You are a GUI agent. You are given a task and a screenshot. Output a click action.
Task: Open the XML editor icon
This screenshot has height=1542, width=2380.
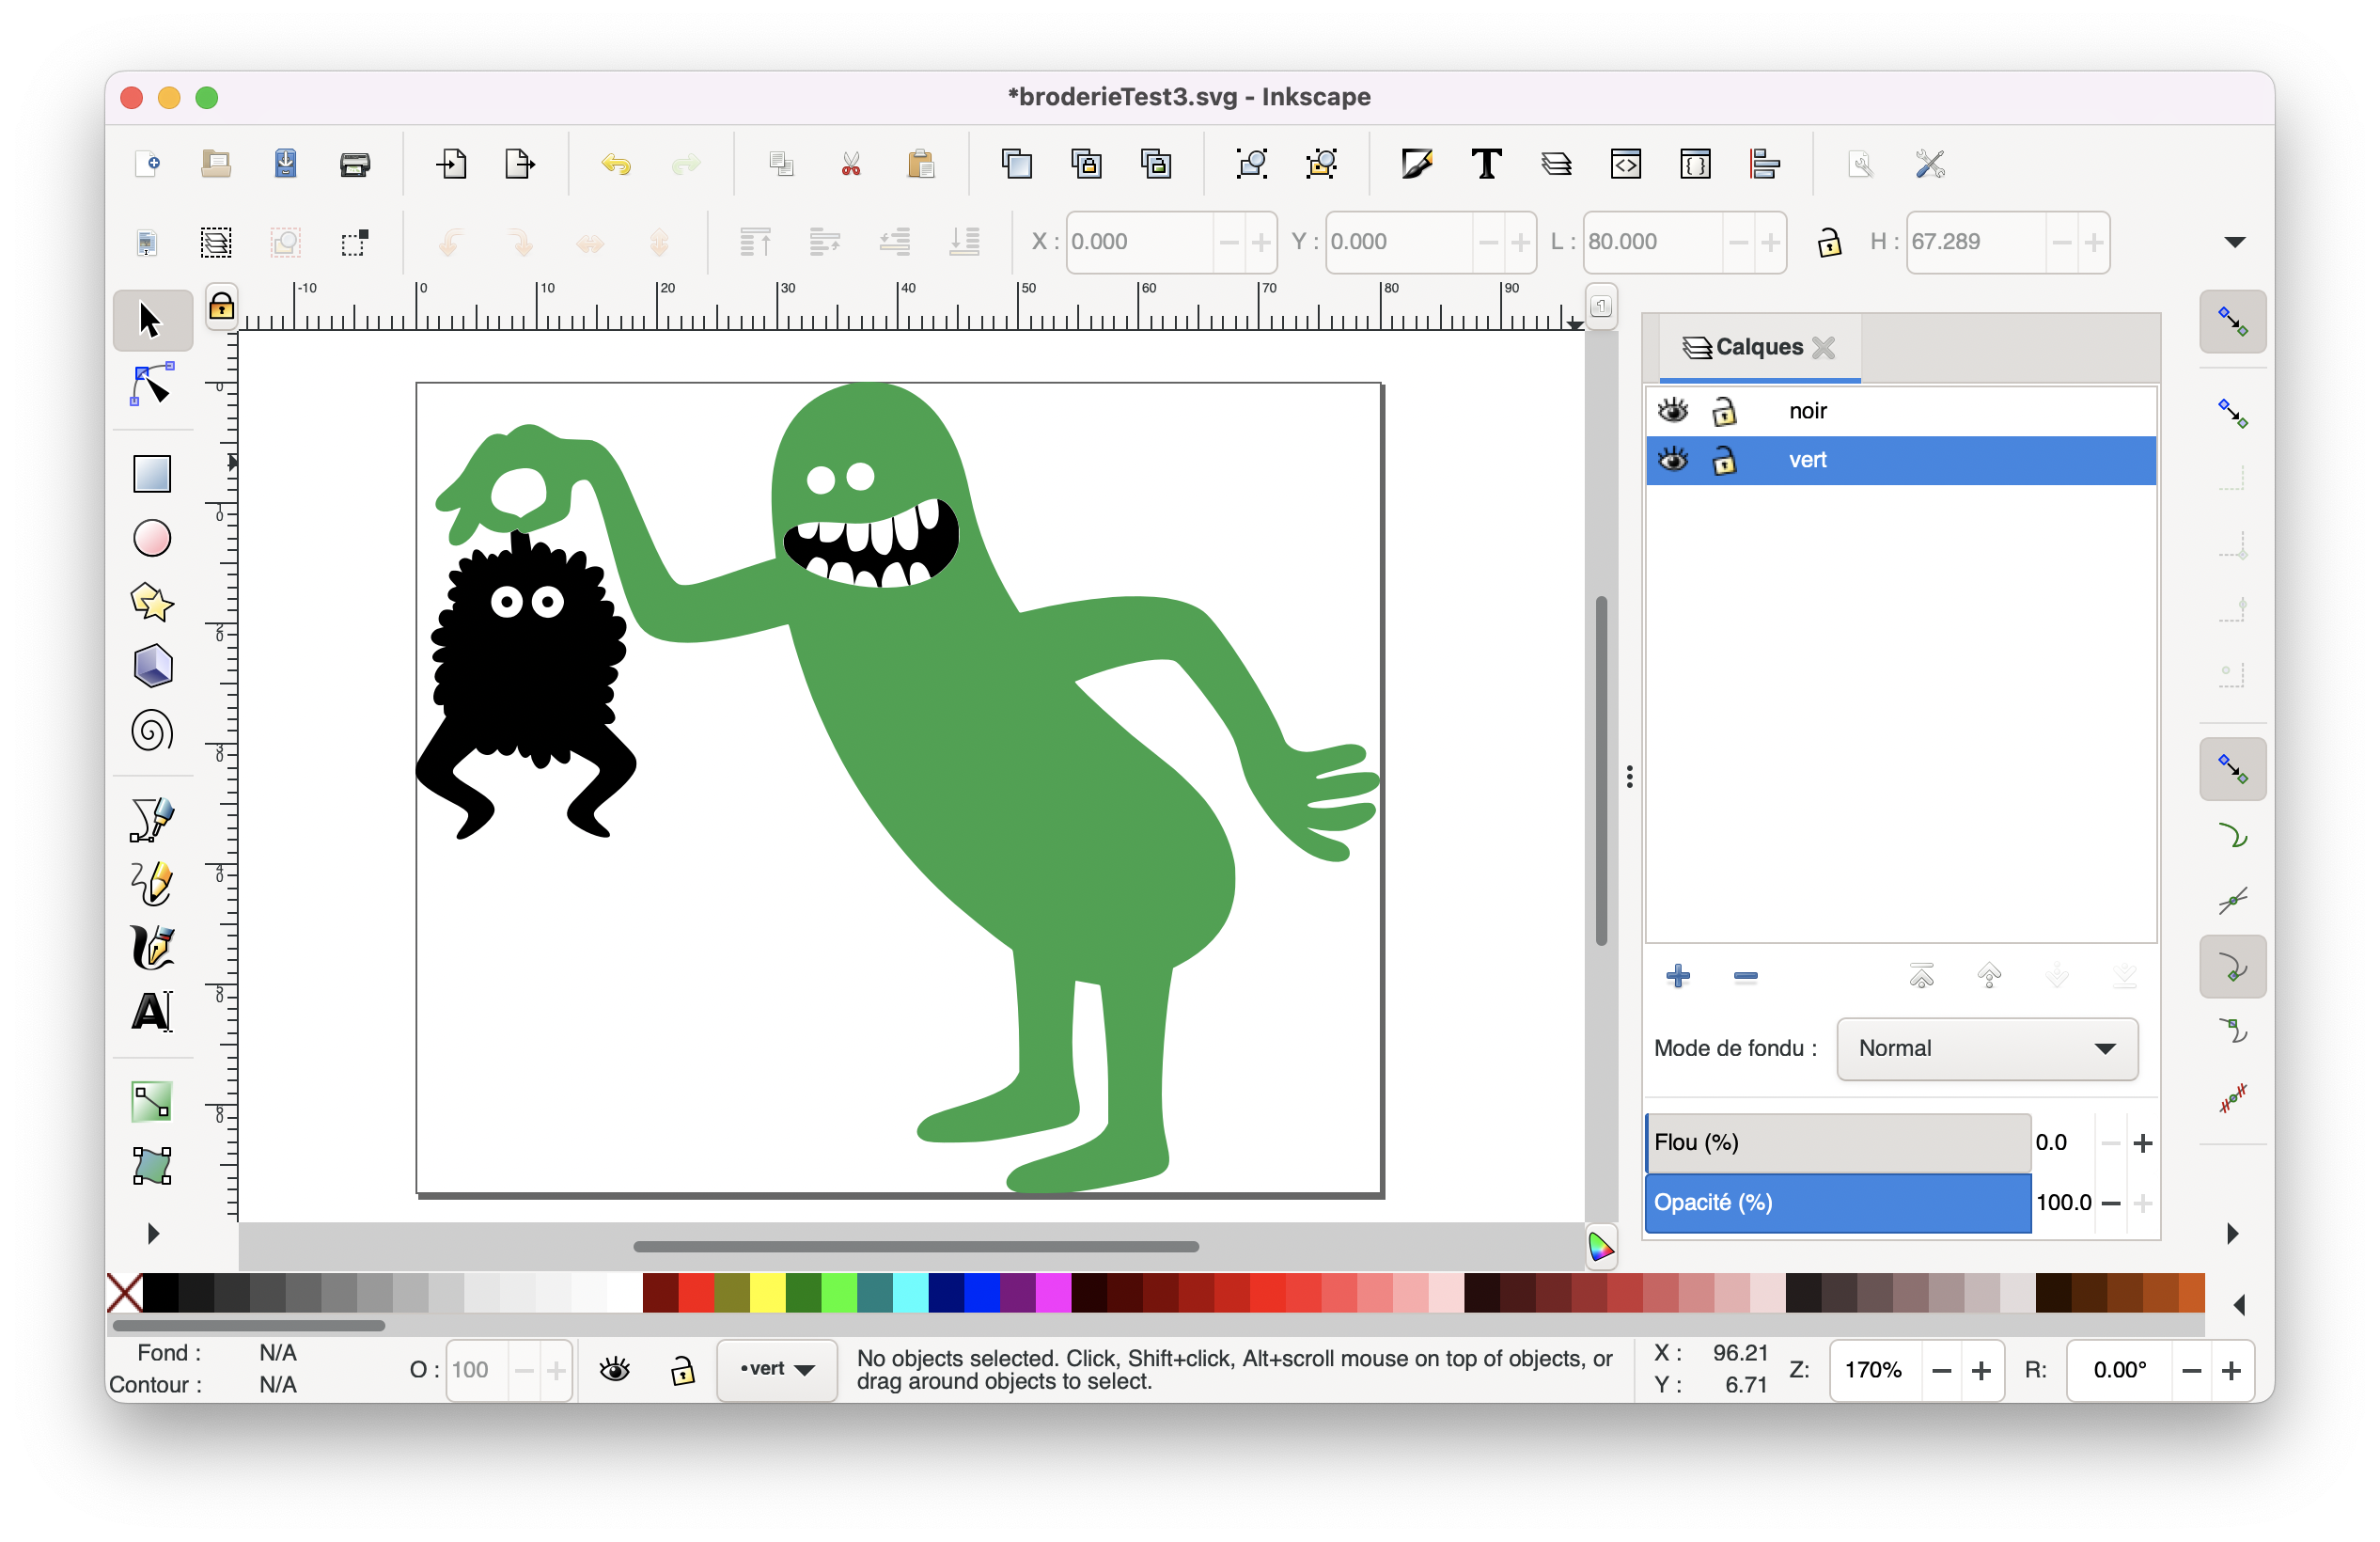[x=1625, y=164]
